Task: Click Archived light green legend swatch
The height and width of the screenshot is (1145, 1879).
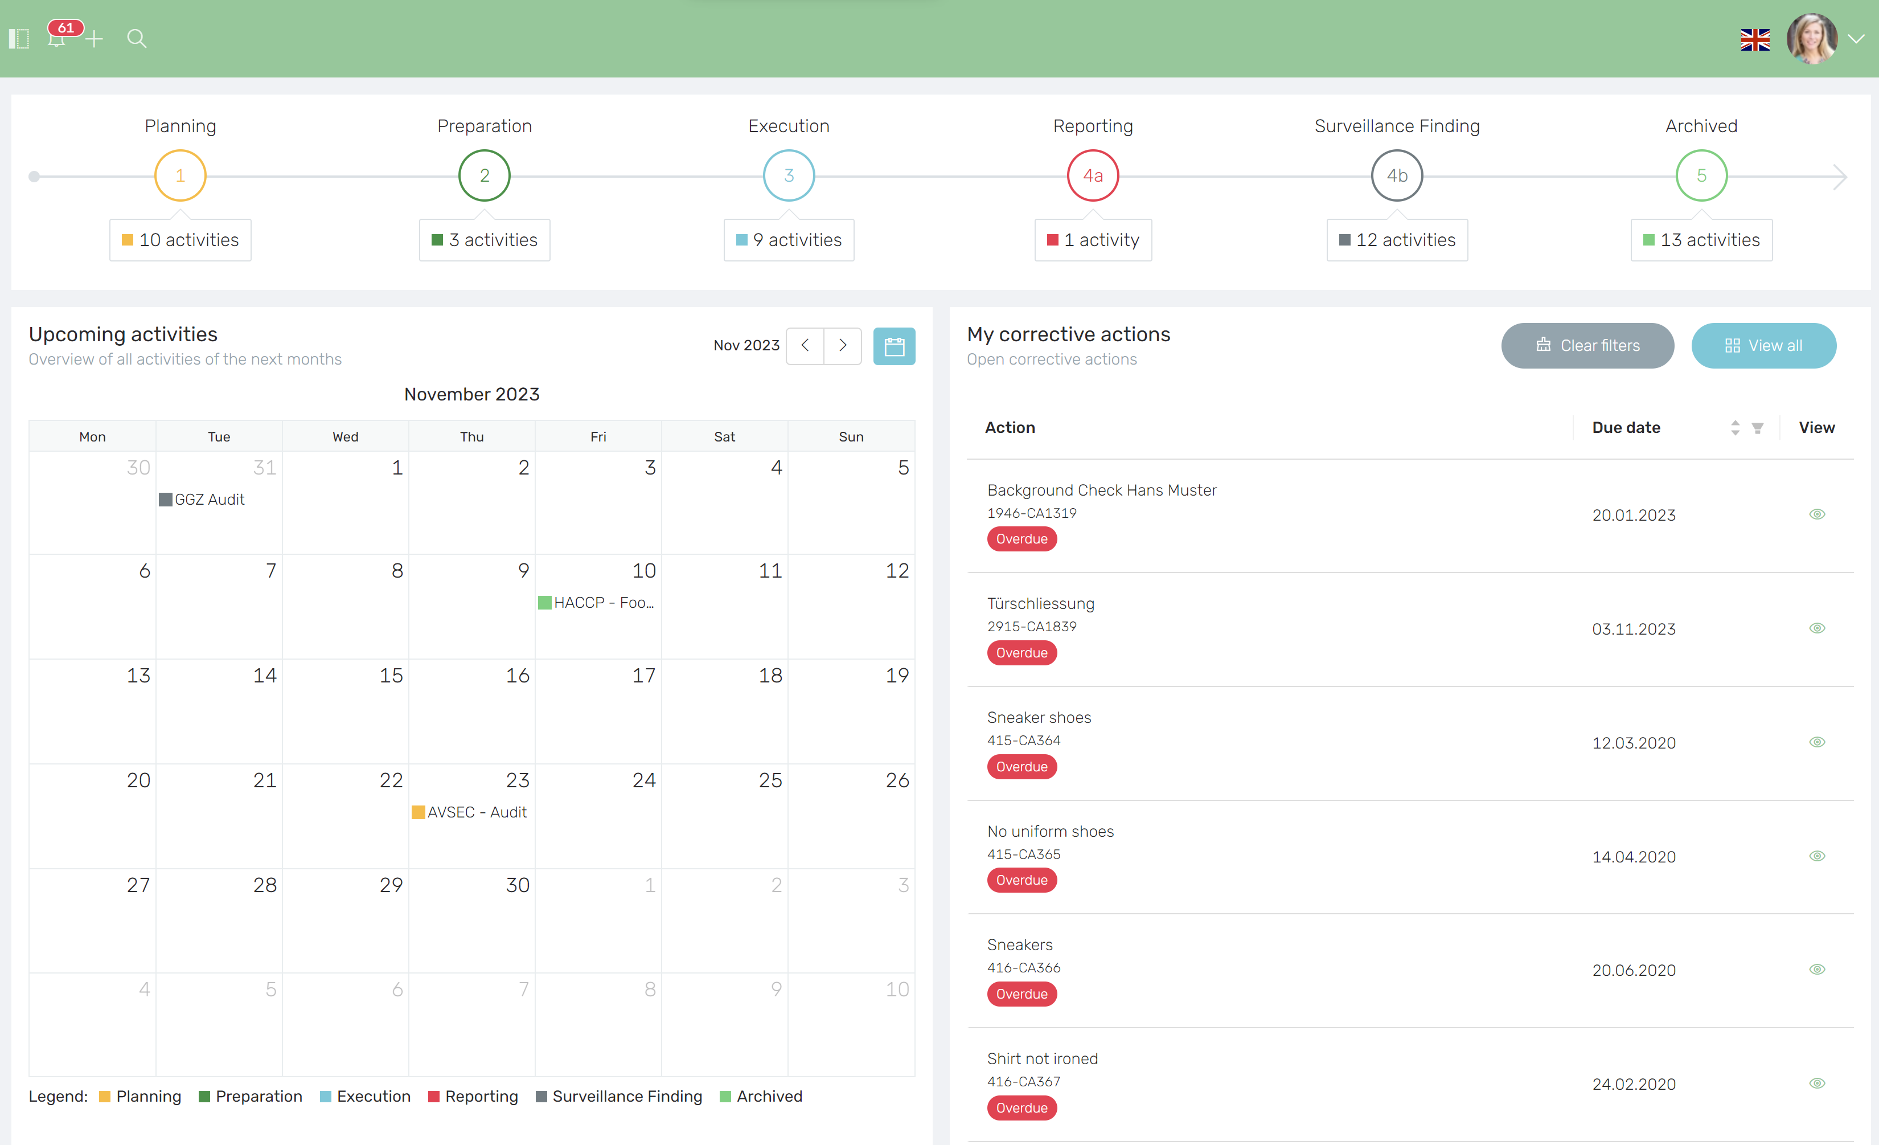Action: point(725,1097)
